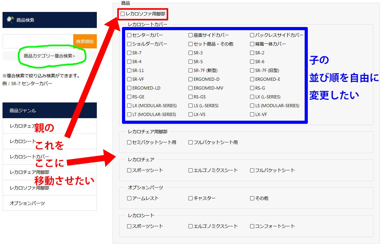This screenshot has height=247, width=382.
Task: Enable the LX-VF checkbox
Action: [252, 114]
